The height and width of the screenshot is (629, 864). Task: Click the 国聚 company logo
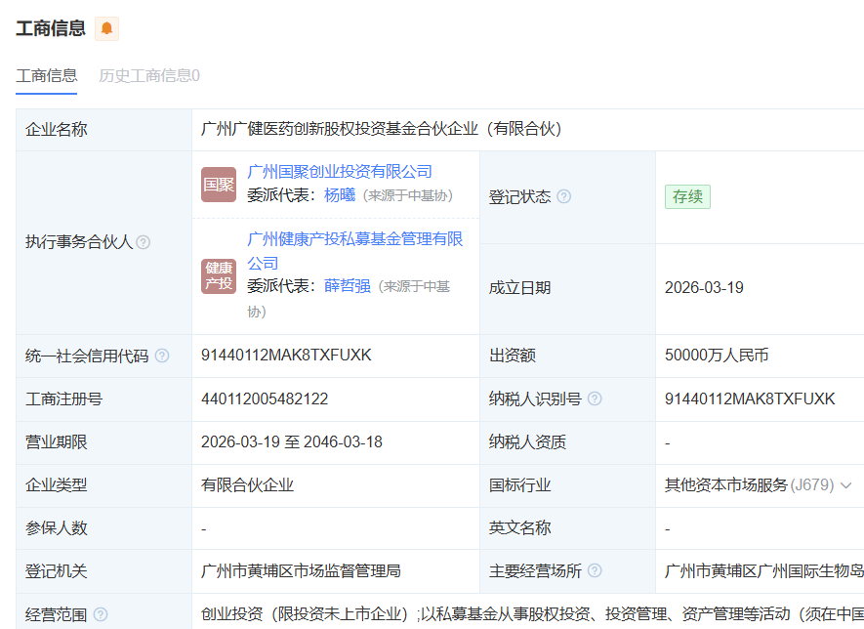219,185
